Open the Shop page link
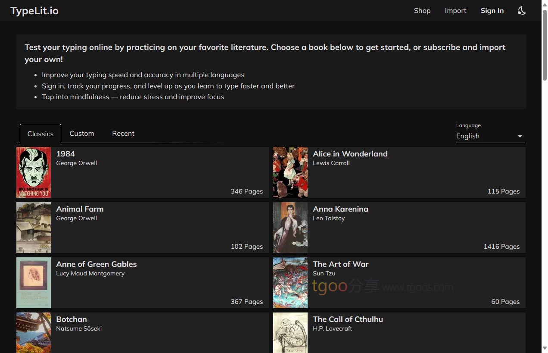 tap(422, 11)
